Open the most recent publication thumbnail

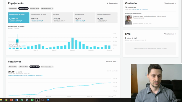129,20
